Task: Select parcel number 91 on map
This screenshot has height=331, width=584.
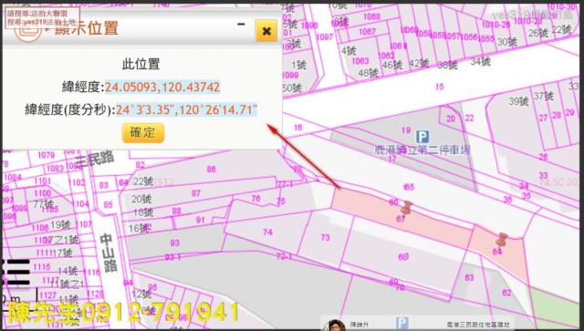Action: click(x=201, y=220)
